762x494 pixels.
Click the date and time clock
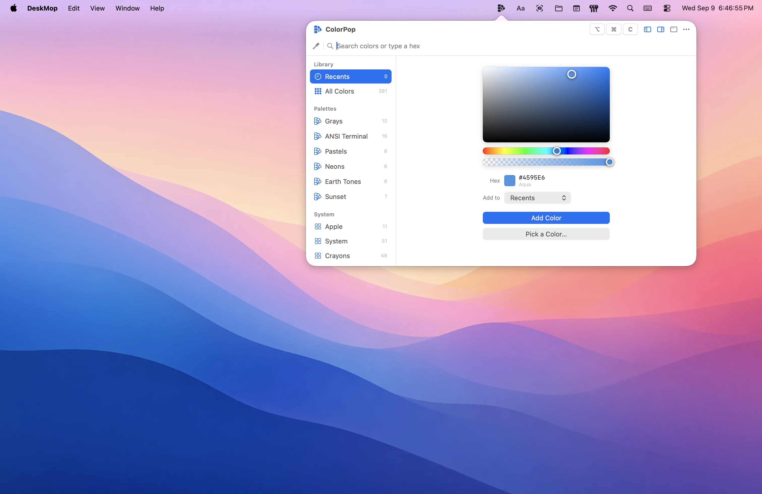(x=717, y=8)
